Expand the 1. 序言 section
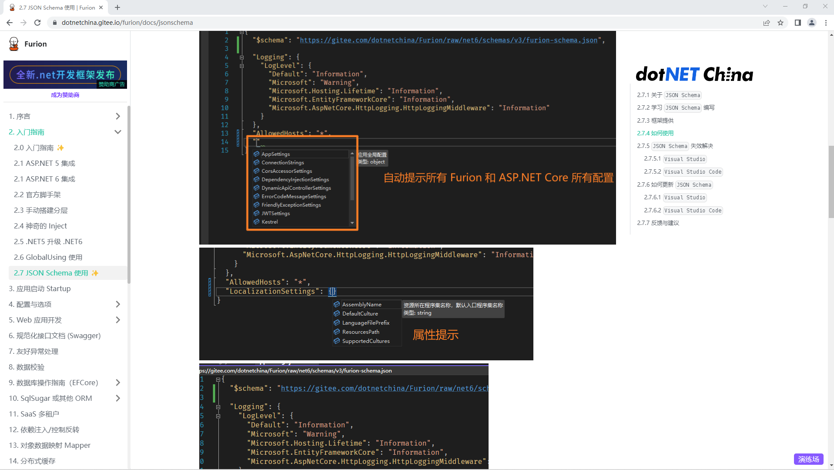This screenshot has width=834, height=470. (x=118, y=116)
